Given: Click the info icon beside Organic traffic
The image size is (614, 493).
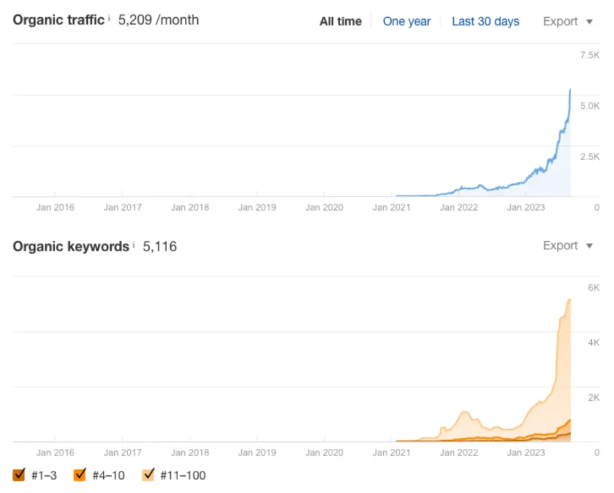Looking at the screenshot, I should (x=109, y=18).
